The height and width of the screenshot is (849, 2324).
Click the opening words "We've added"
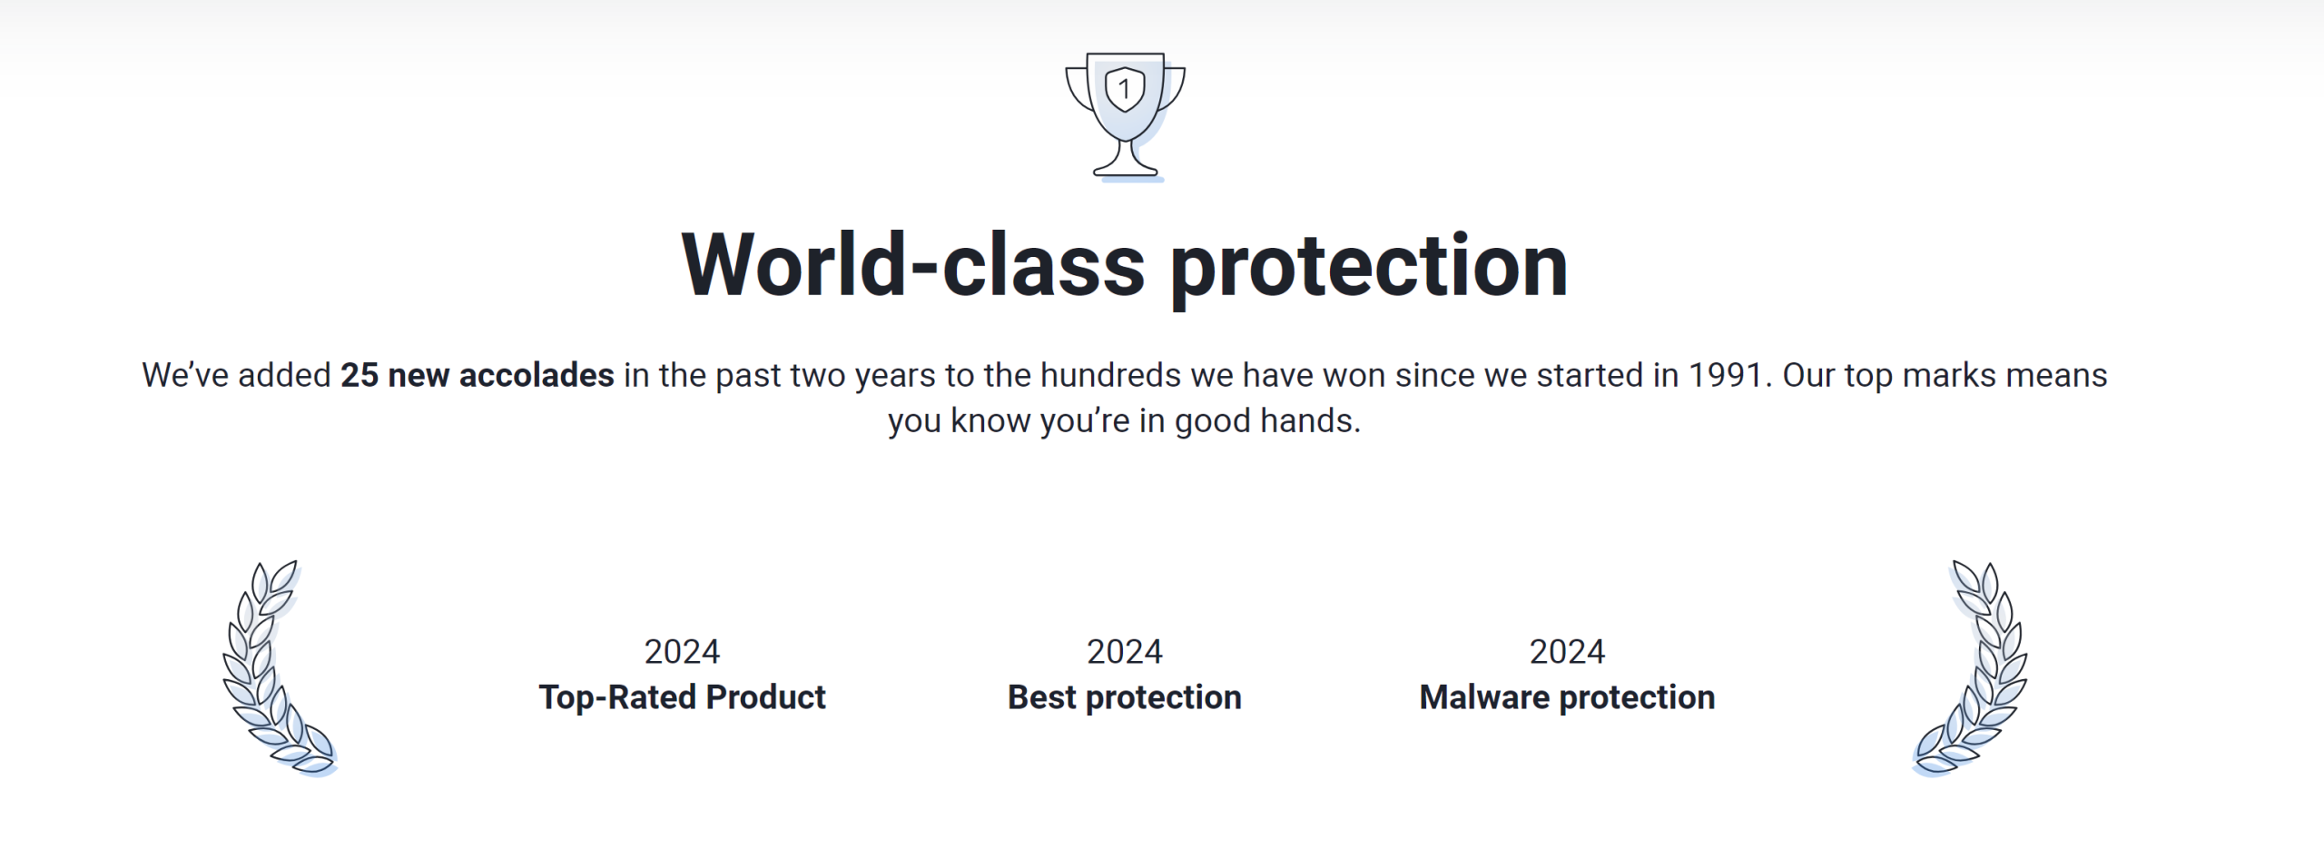click(x=236, y=375)
